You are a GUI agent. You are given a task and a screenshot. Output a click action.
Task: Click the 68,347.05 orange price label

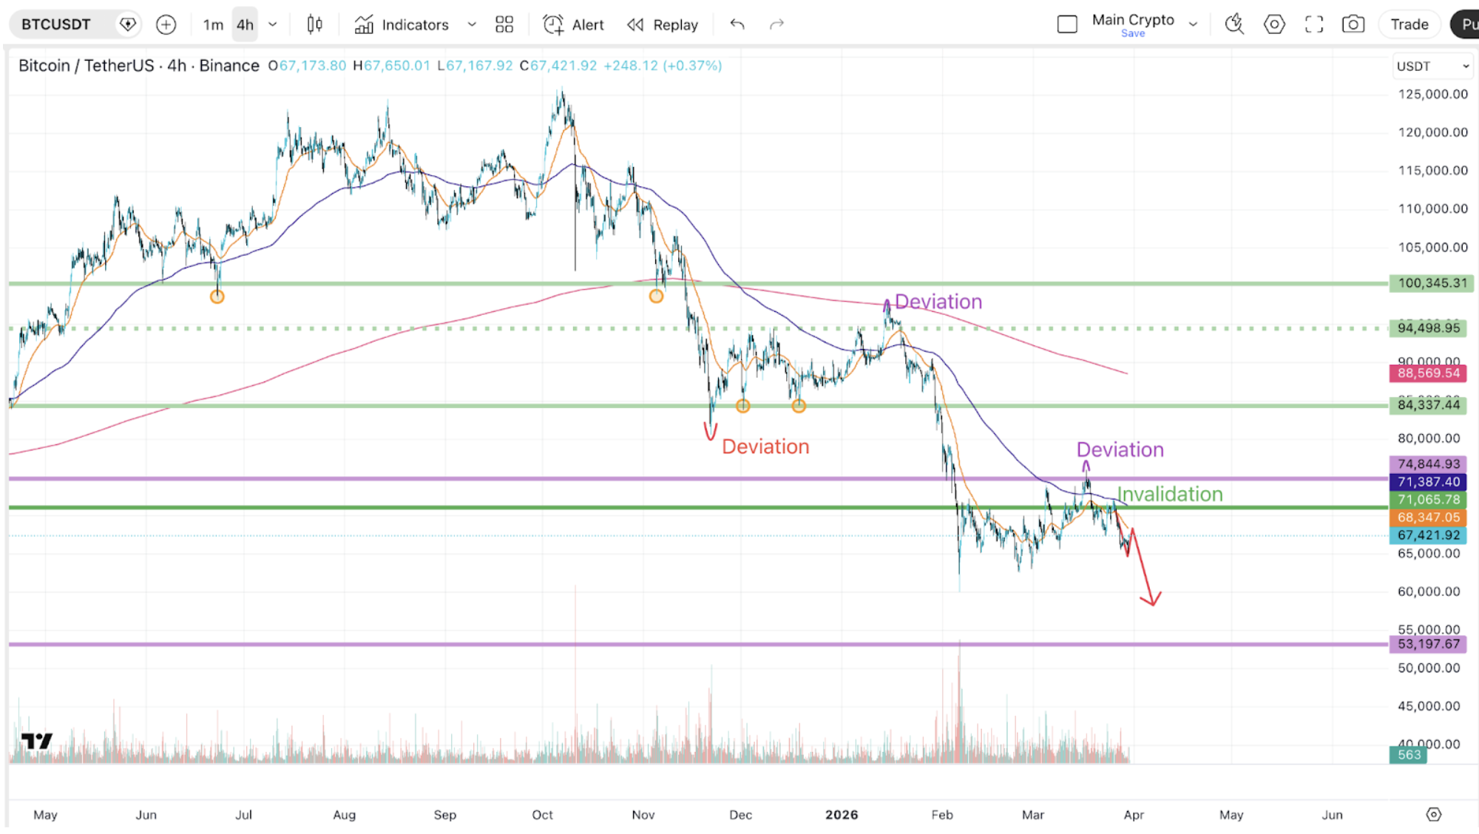coord(1429,518)
